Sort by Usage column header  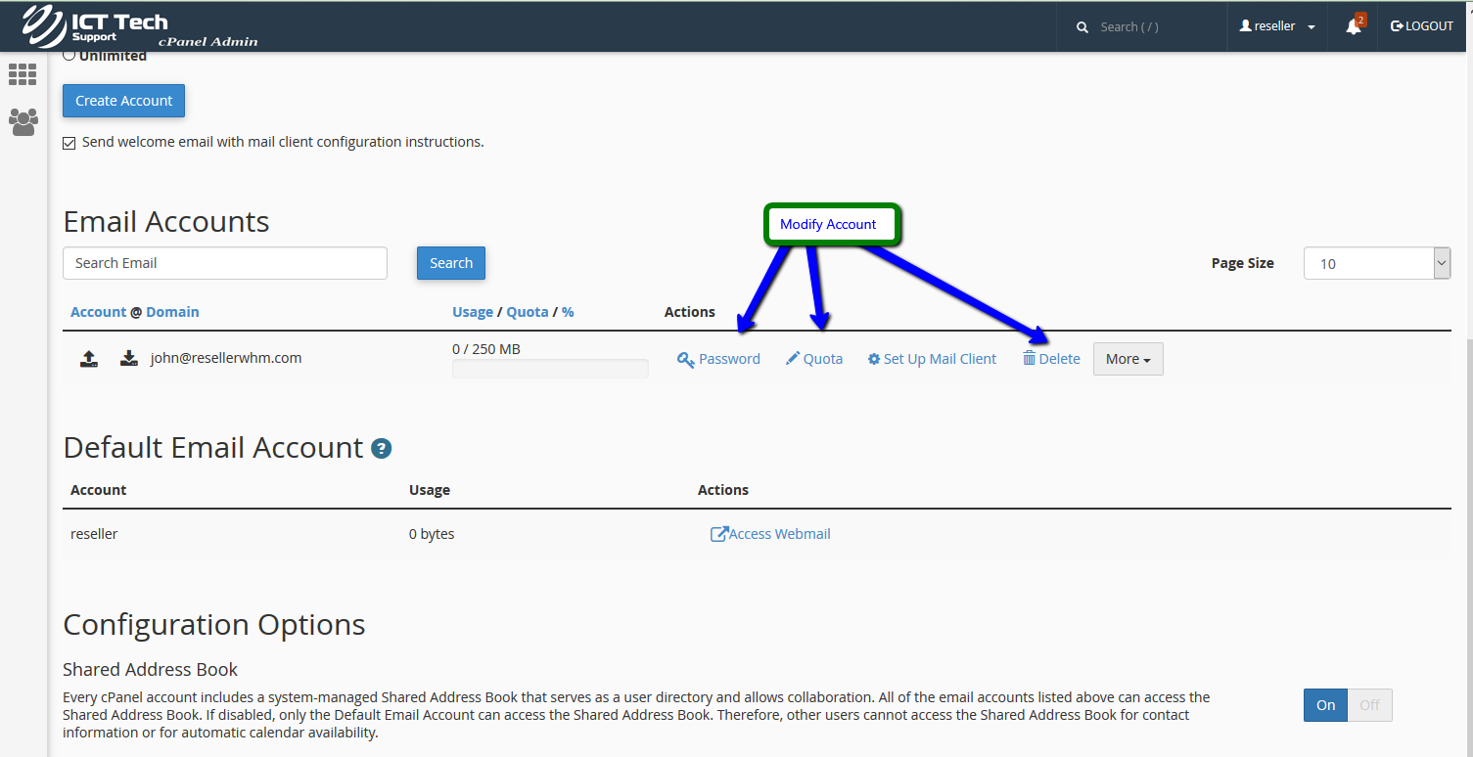click(472, 312)
